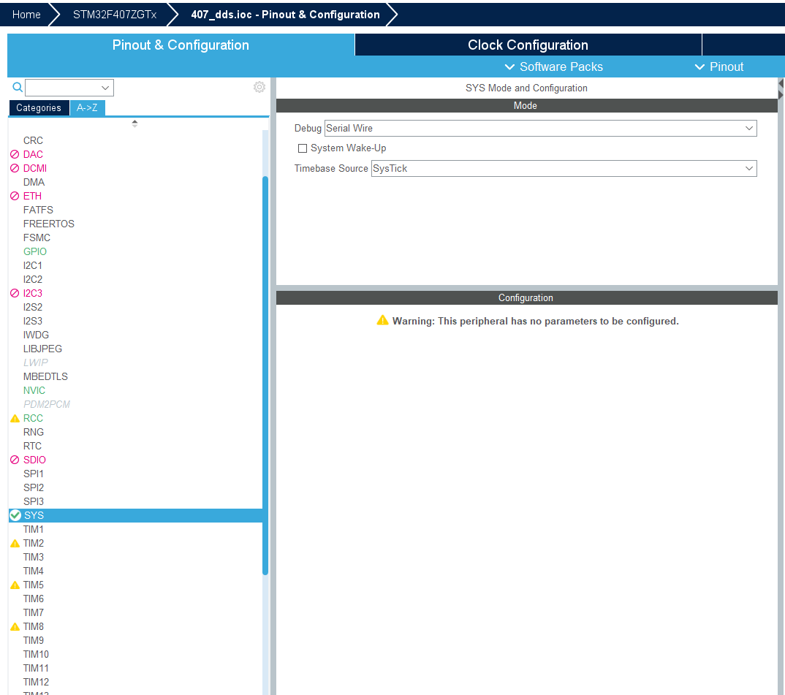The width and height of the screenshot is (785, 695).
Task: Select the TIM9 timer
Action: [x=34, y=640]
